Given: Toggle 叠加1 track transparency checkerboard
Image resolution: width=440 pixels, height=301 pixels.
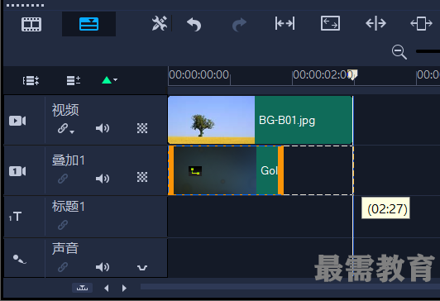Looking at the screenshot, I should click(142, 177).
